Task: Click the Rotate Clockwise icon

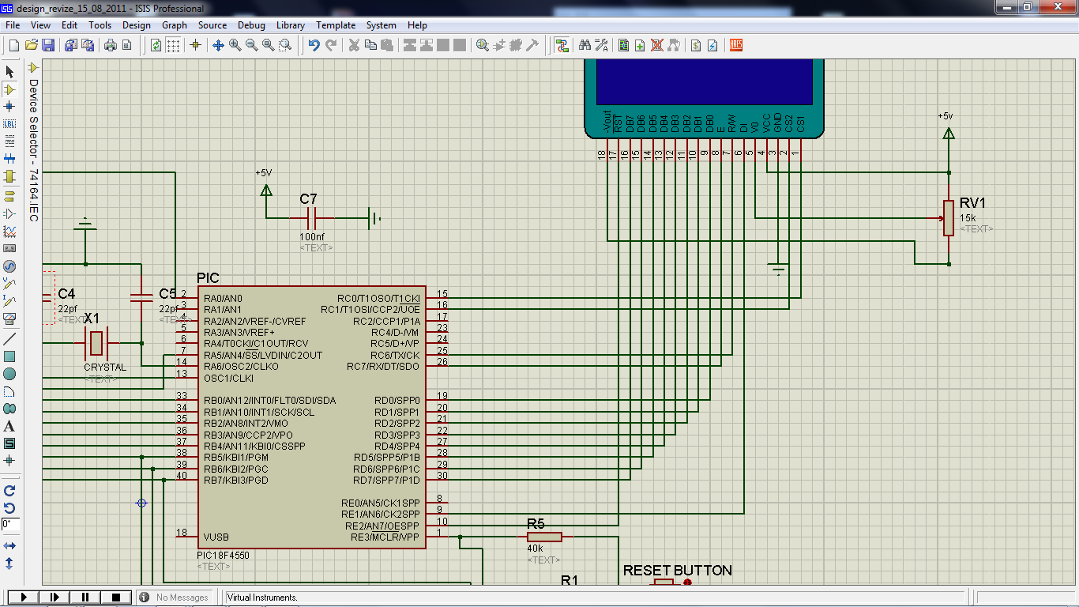Action: pos(9,491)
